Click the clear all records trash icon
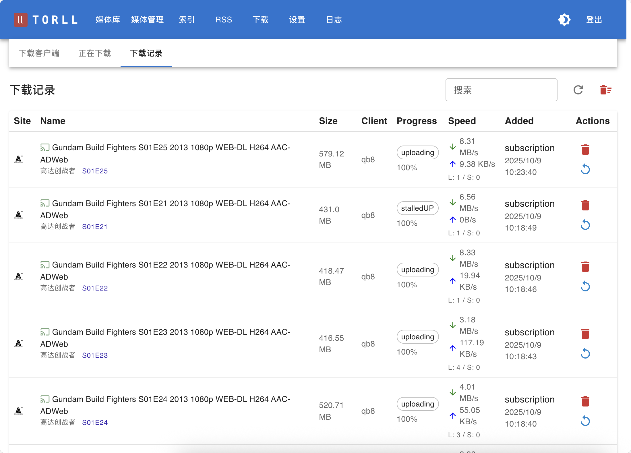 [x=605, y=90]
